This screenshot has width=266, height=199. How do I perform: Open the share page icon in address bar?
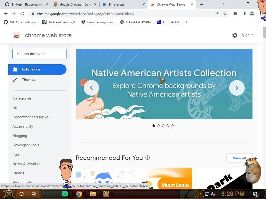[216, 14]
